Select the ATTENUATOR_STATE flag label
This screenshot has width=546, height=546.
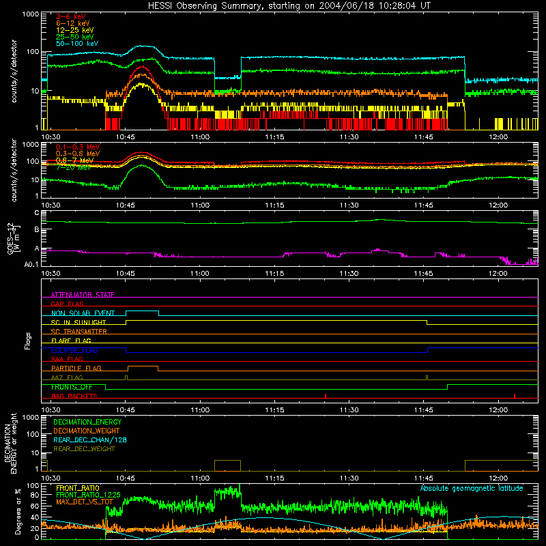pos(83,295)
